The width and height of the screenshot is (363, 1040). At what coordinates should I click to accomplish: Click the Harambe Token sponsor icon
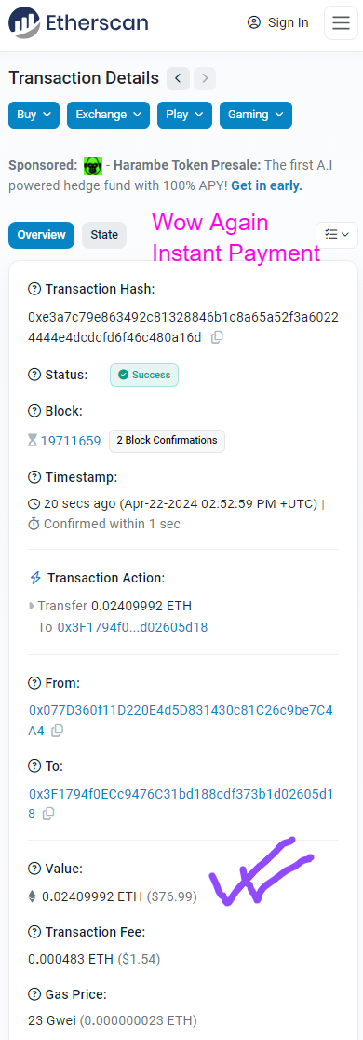pos(93,165)
